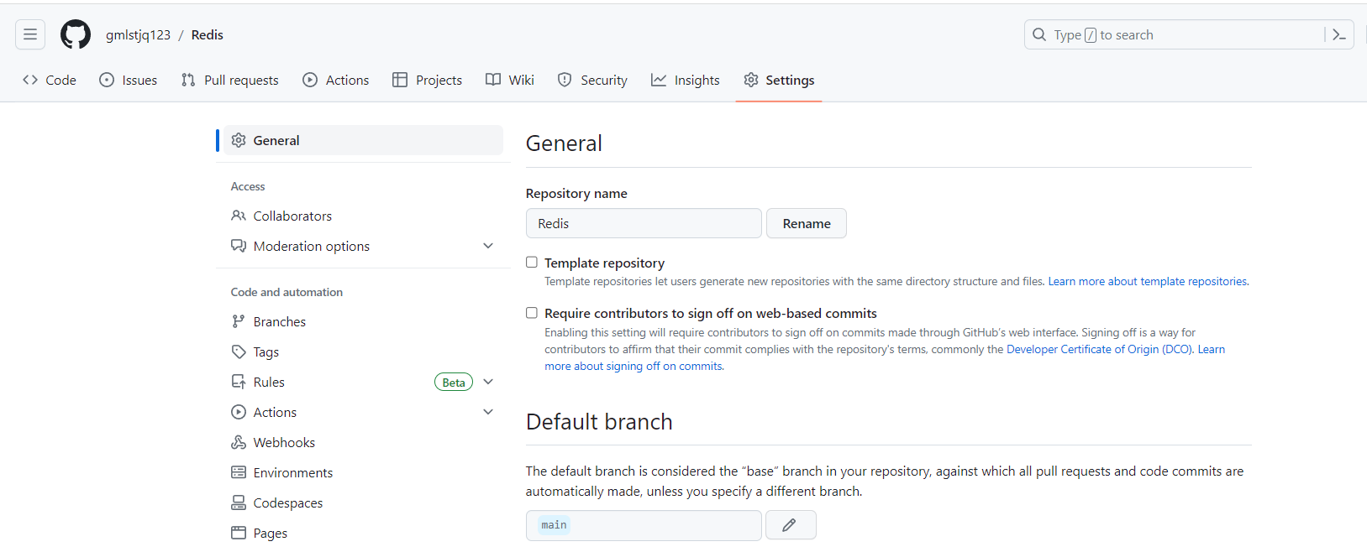Switch to the Projects tab
This screenshot has height=552, width=1367.
click(428, 80)
